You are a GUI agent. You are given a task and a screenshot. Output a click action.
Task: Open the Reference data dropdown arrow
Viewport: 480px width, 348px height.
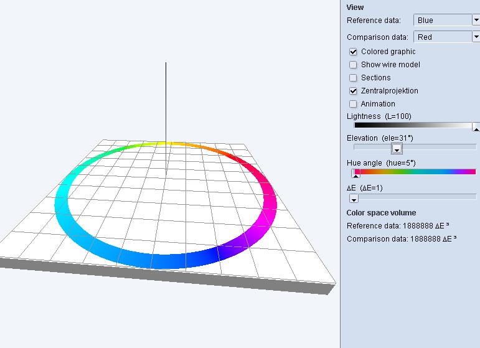[x=476, y=20]
